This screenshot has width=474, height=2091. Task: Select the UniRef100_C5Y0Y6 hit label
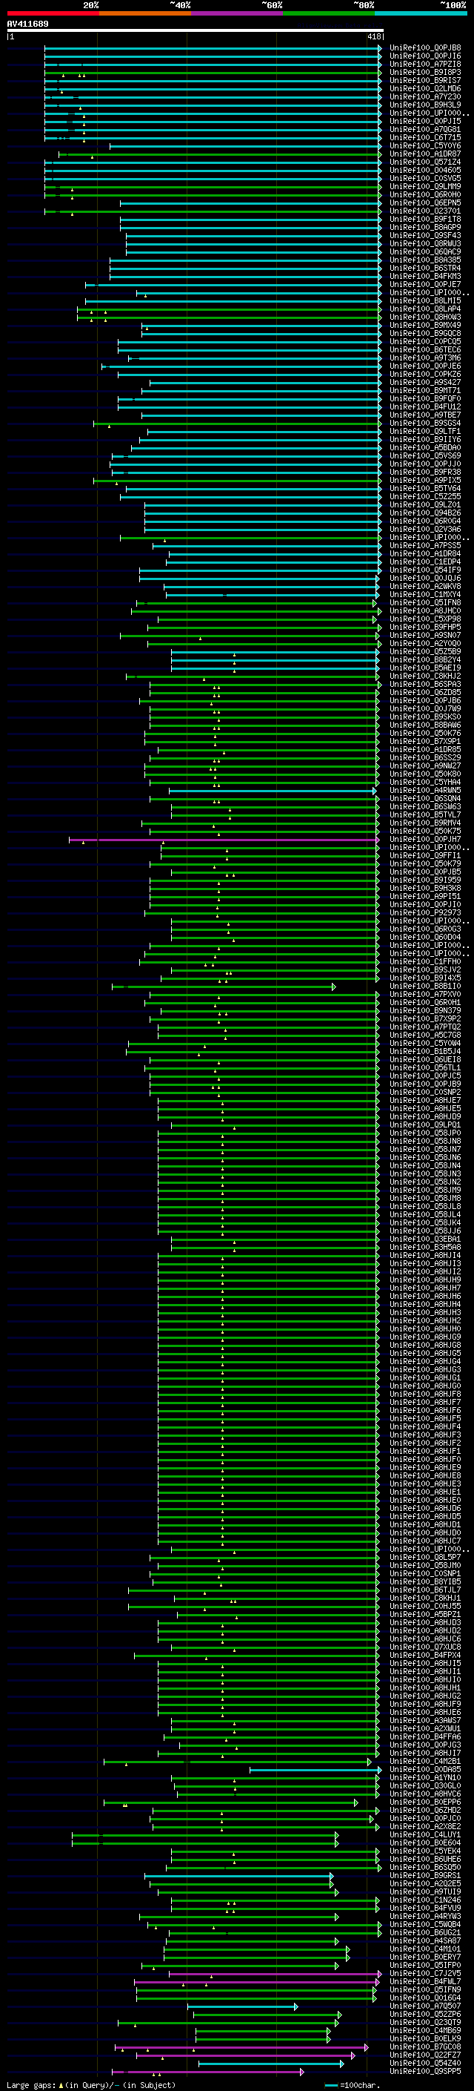click(x=425, y=146)
